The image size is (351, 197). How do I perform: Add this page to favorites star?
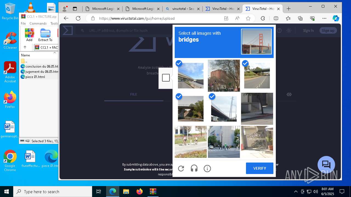[248, 18]
